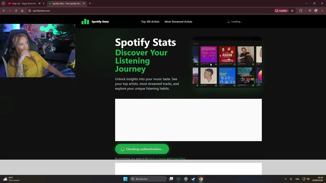The width and height of the screenshot is (326, 183).
Task: Click the large Spotify Stats headline
Action: point(145,42)
